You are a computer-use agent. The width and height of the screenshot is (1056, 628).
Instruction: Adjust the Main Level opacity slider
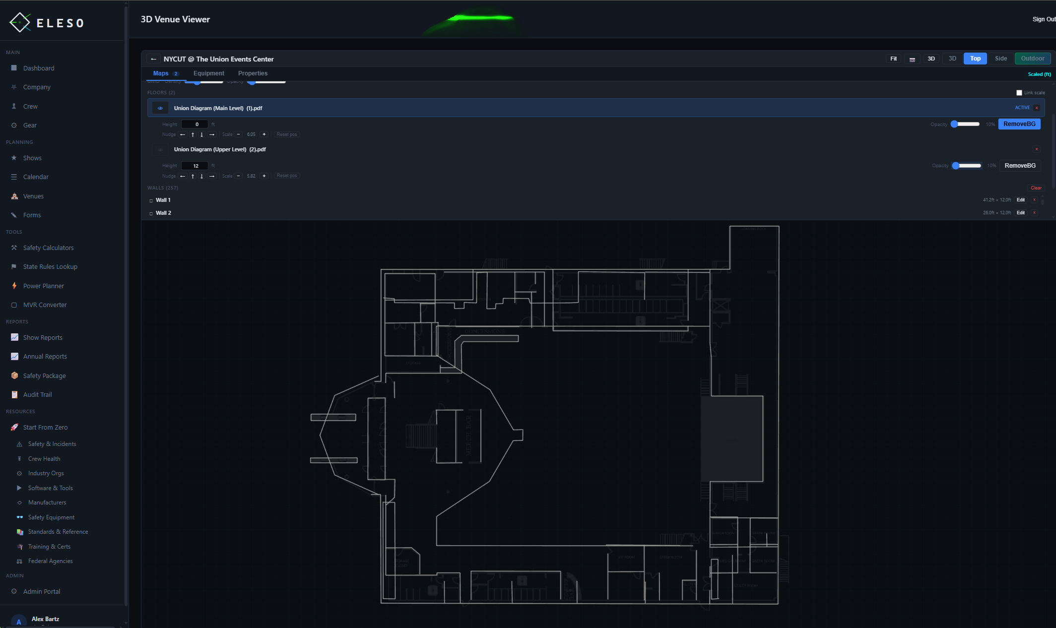point(965,124)
